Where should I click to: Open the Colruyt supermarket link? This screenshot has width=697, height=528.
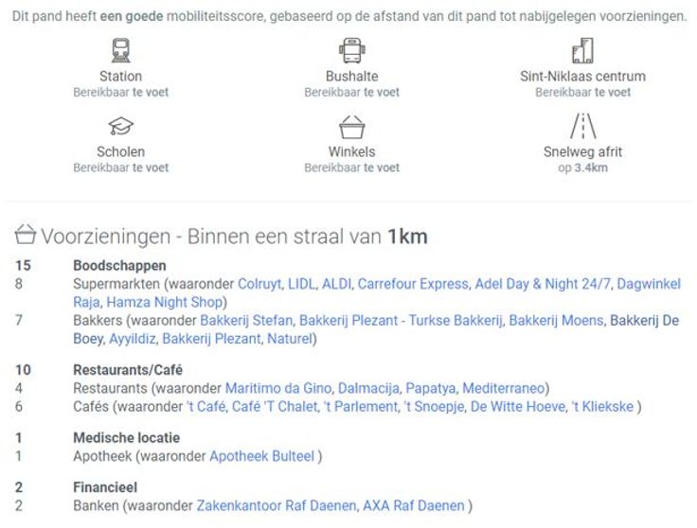tap(258, 284)
